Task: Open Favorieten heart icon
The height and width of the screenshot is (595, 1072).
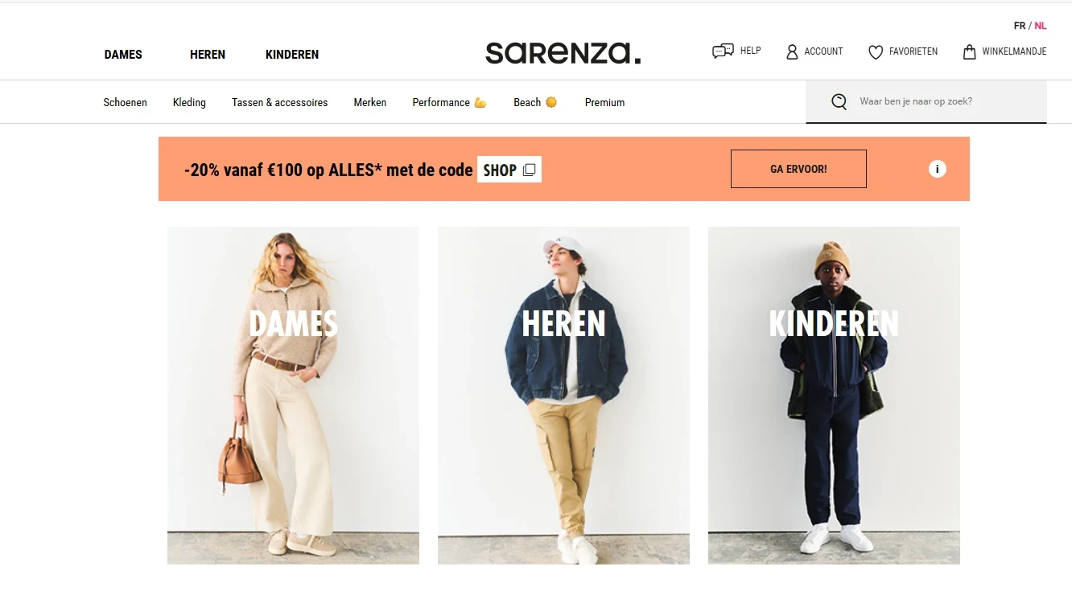Action: click(x=876, y=51)
